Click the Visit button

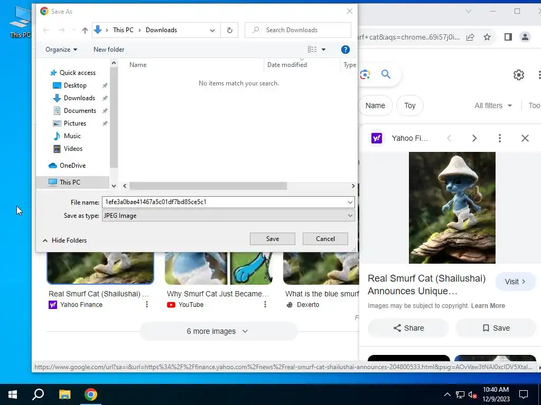point(515,282)
